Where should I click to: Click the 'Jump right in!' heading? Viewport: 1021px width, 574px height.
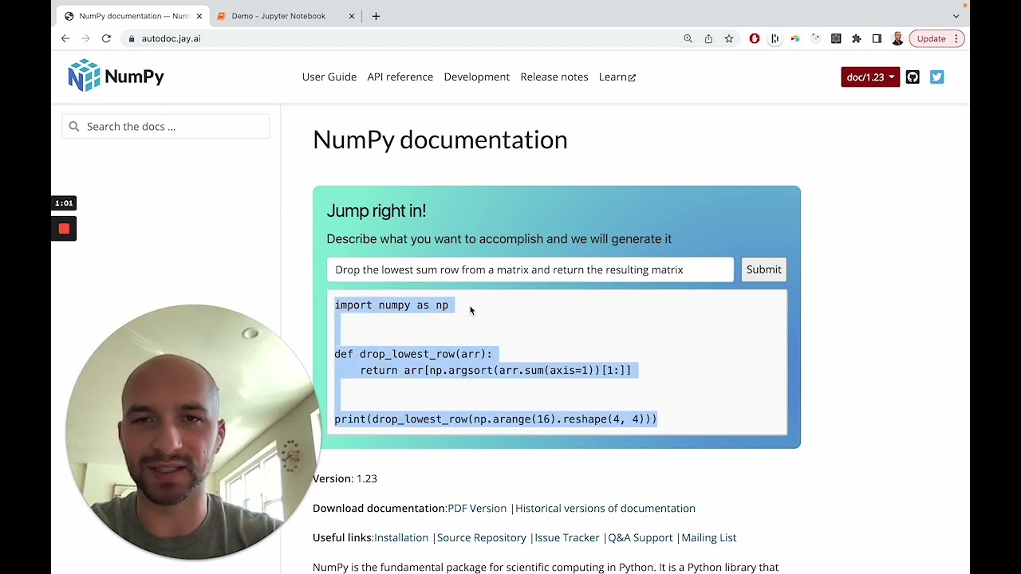click(376, 210)
